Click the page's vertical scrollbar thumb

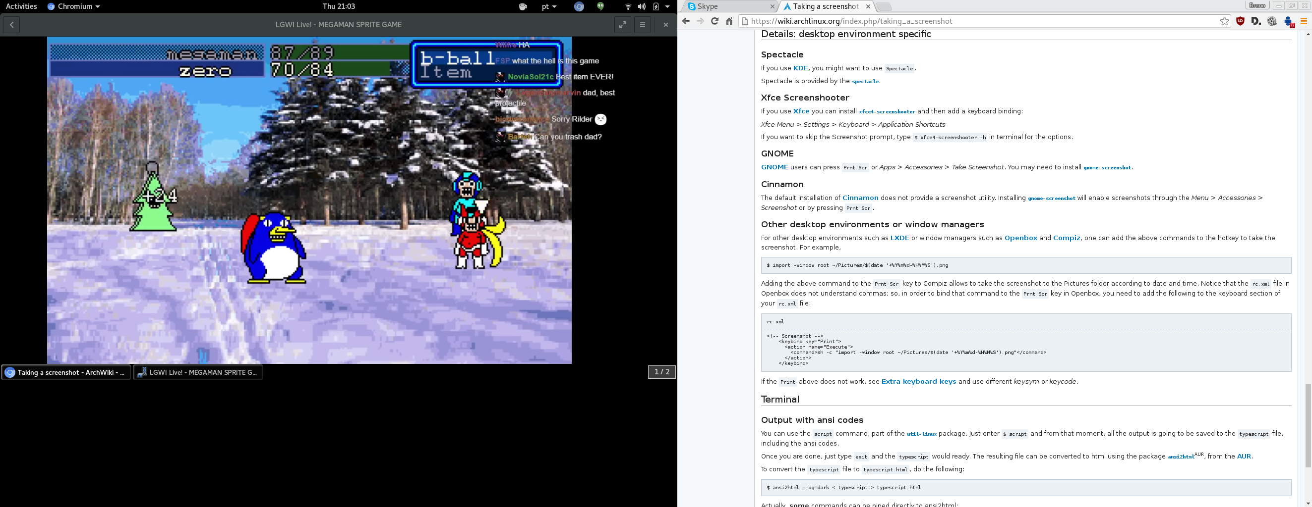(1308, 426)
